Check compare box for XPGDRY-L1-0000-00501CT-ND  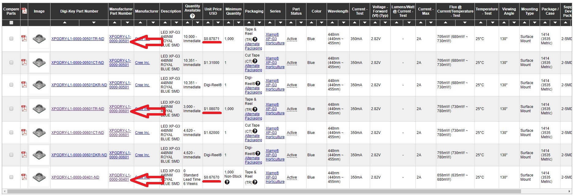point(11,62)
